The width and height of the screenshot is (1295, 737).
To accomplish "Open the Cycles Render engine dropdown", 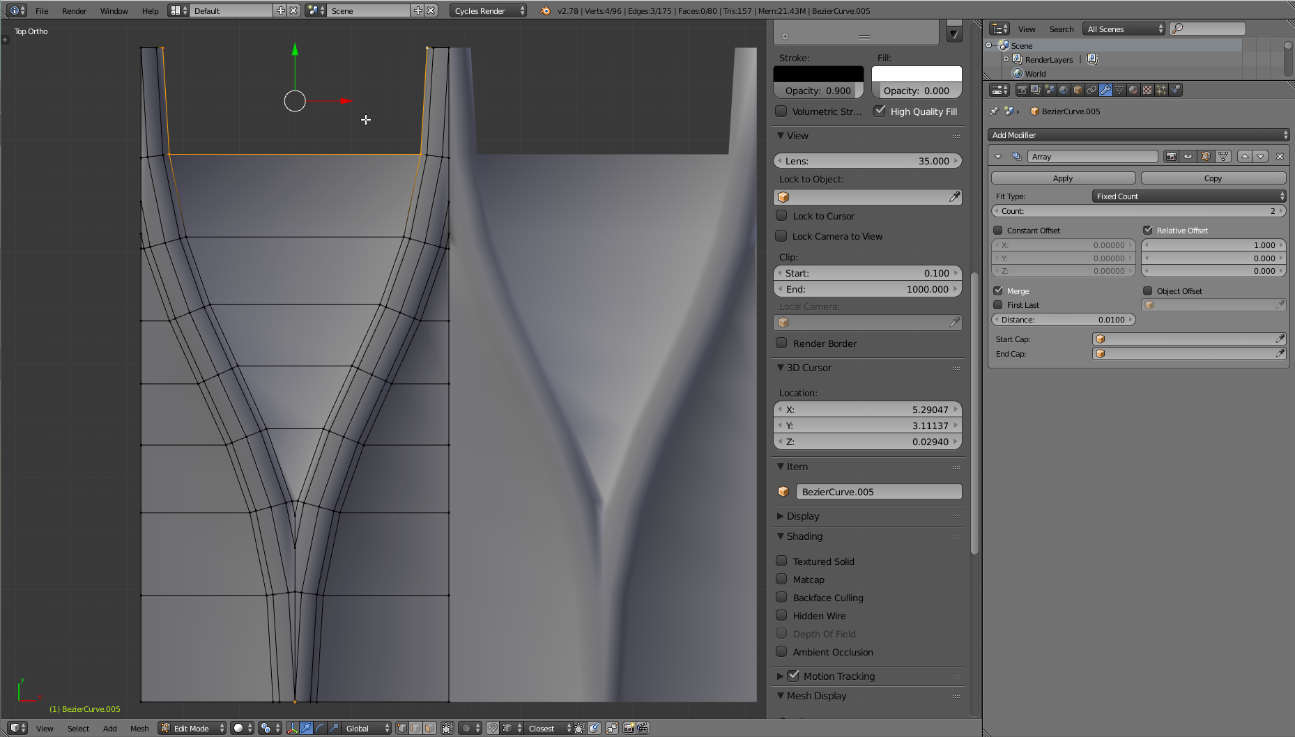I will pos(488,10).
